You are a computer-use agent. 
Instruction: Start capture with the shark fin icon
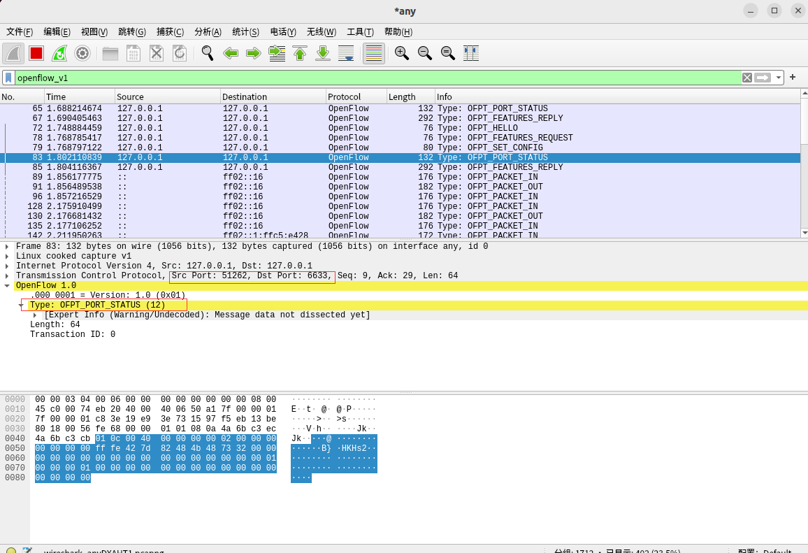(13, 53)
